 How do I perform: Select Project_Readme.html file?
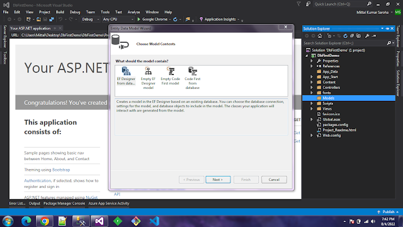pos(339,130)
